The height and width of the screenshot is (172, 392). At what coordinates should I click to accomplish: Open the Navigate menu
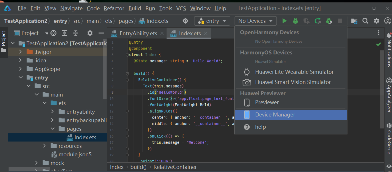point(72,8)
